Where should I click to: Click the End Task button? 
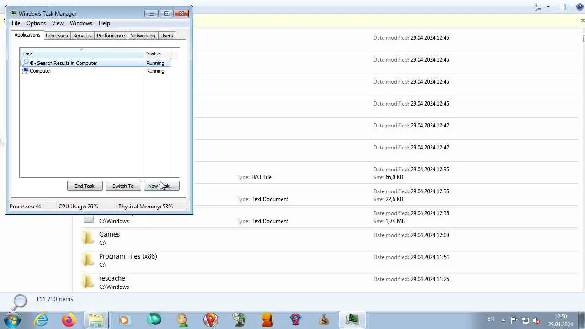pyautogui.click(x=85, y=186)
